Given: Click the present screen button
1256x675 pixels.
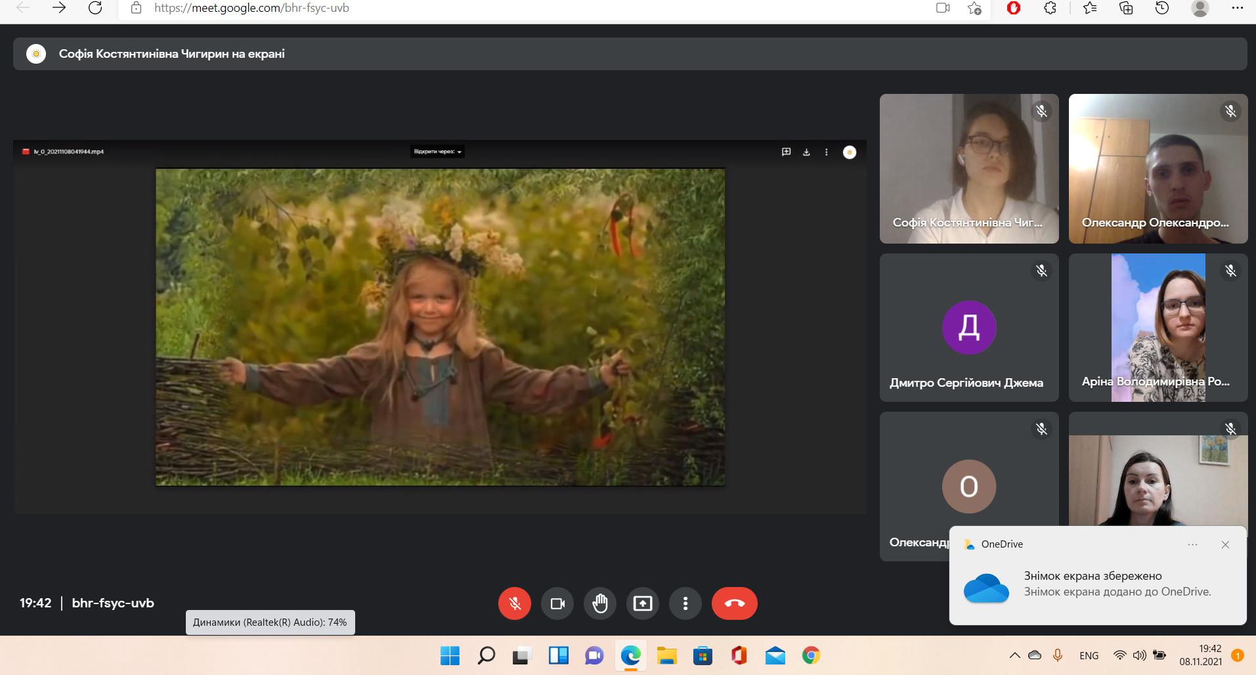Looking at the screenshot, I should pos(643,603).
